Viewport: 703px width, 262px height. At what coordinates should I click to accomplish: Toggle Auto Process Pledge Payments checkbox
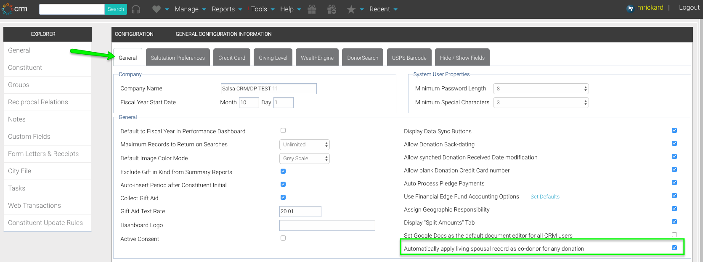(x=674, y=183)
